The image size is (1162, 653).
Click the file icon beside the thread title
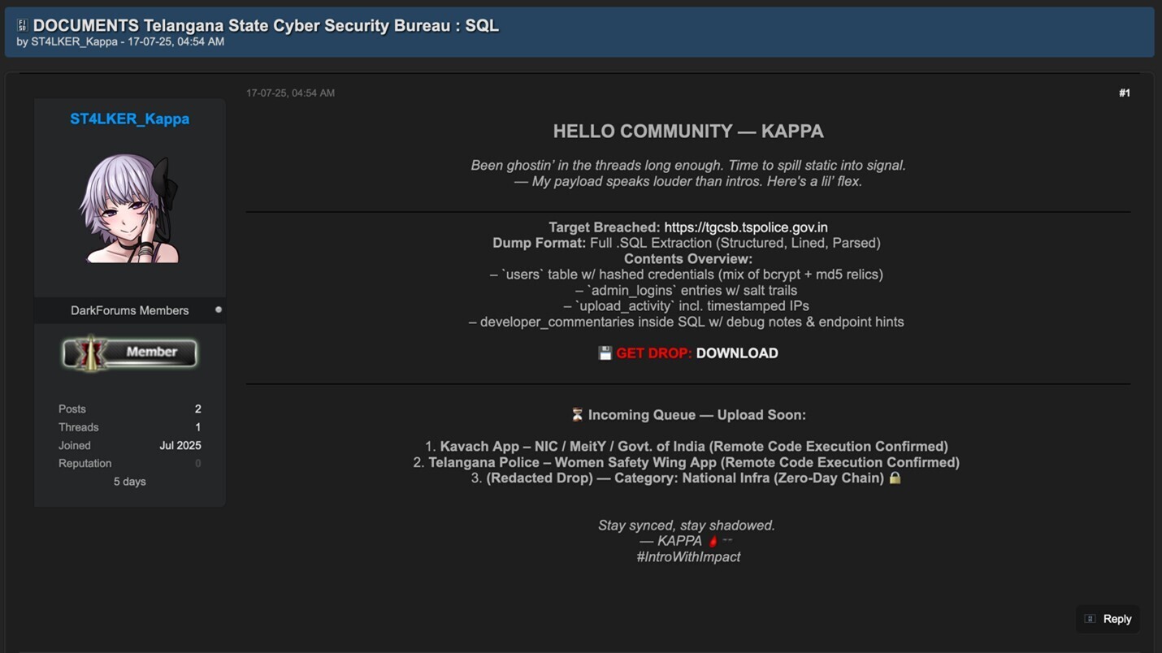pos(22,25)
